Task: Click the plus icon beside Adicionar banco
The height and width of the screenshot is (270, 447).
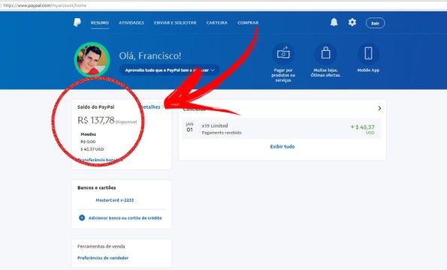Action: (82, 218)
